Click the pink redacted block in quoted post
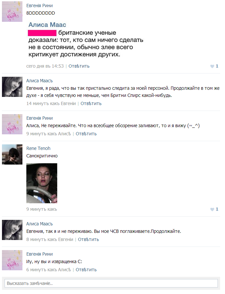225x294 pixels. coord(42,33)
